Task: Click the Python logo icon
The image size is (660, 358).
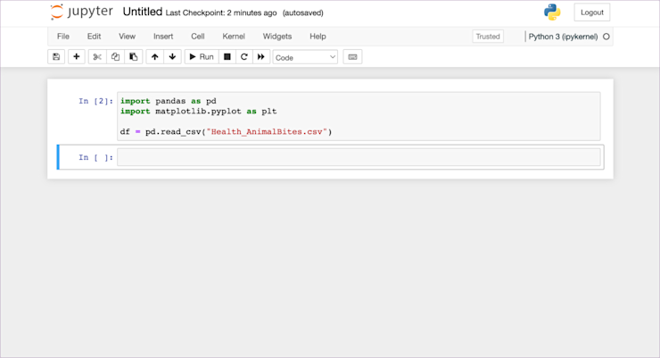Action: 552,12
